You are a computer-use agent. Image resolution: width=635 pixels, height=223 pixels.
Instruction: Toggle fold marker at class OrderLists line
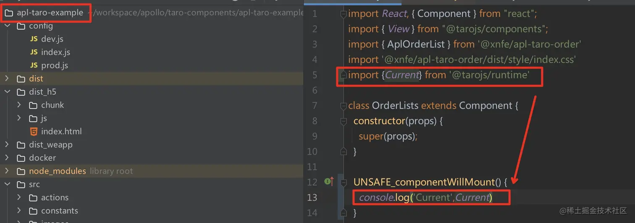344,106
